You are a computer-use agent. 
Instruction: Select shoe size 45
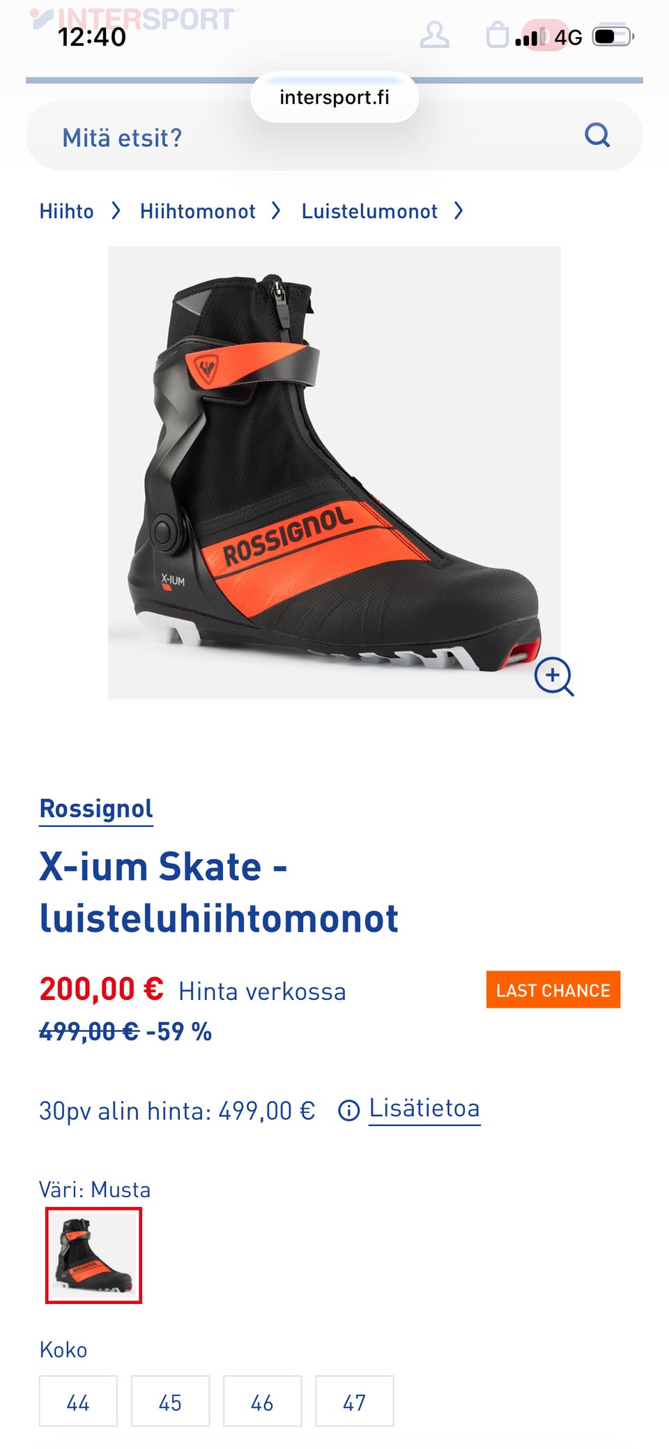click(x=170, y=1401)
